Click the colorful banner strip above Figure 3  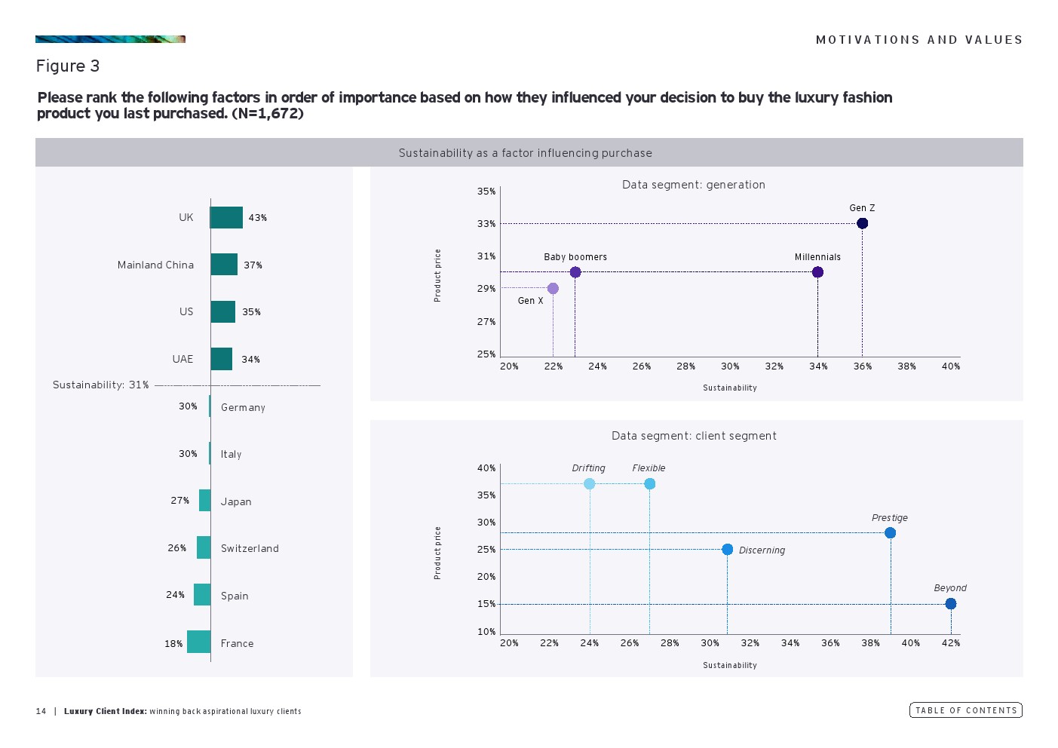(x=110, y=39)
